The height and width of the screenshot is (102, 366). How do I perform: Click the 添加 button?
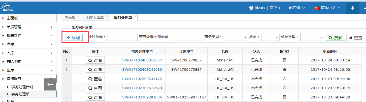click(73, 38)
